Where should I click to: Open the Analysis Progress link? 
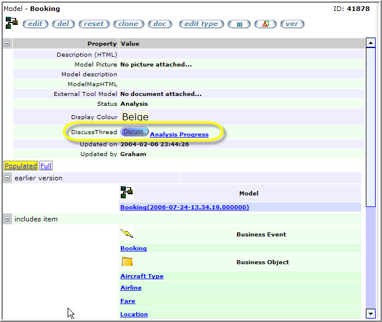tap(179, 135)
